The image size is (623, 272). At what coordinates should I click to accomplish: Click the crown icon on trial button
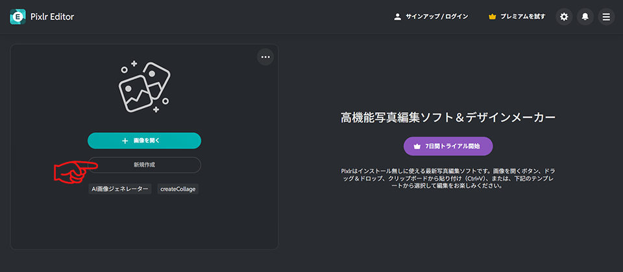[x=417, y=146]
